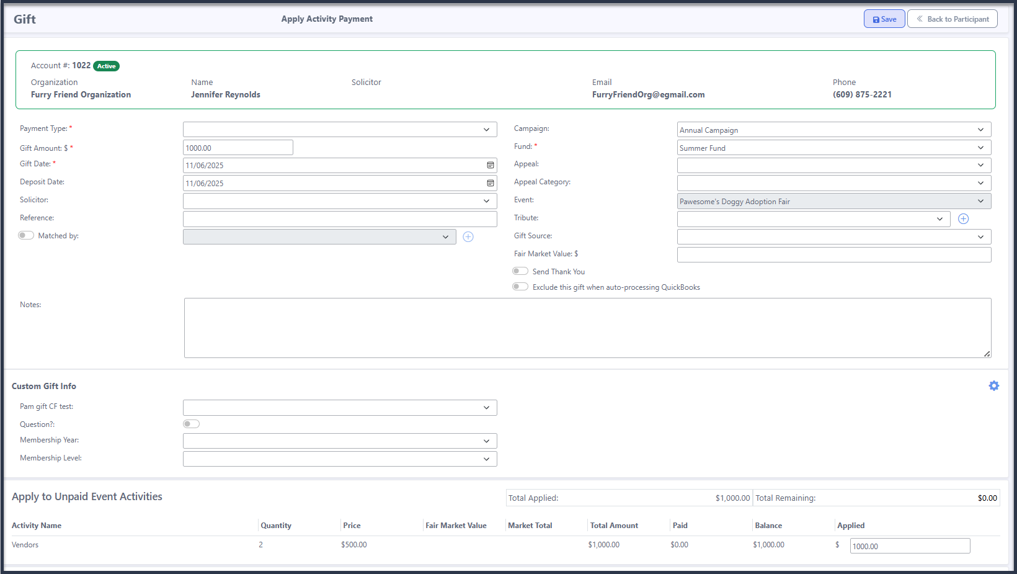Viewport: 1017px width, 574px height.
Task: Click the plus icon beside Matched by
Action: point(468,237)
